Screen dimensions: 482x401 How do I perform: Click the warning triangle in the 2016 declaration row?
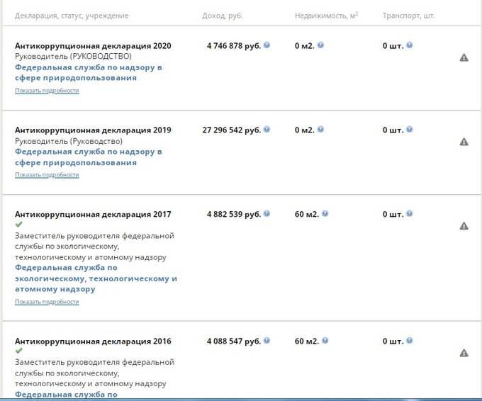coord(464,353)
